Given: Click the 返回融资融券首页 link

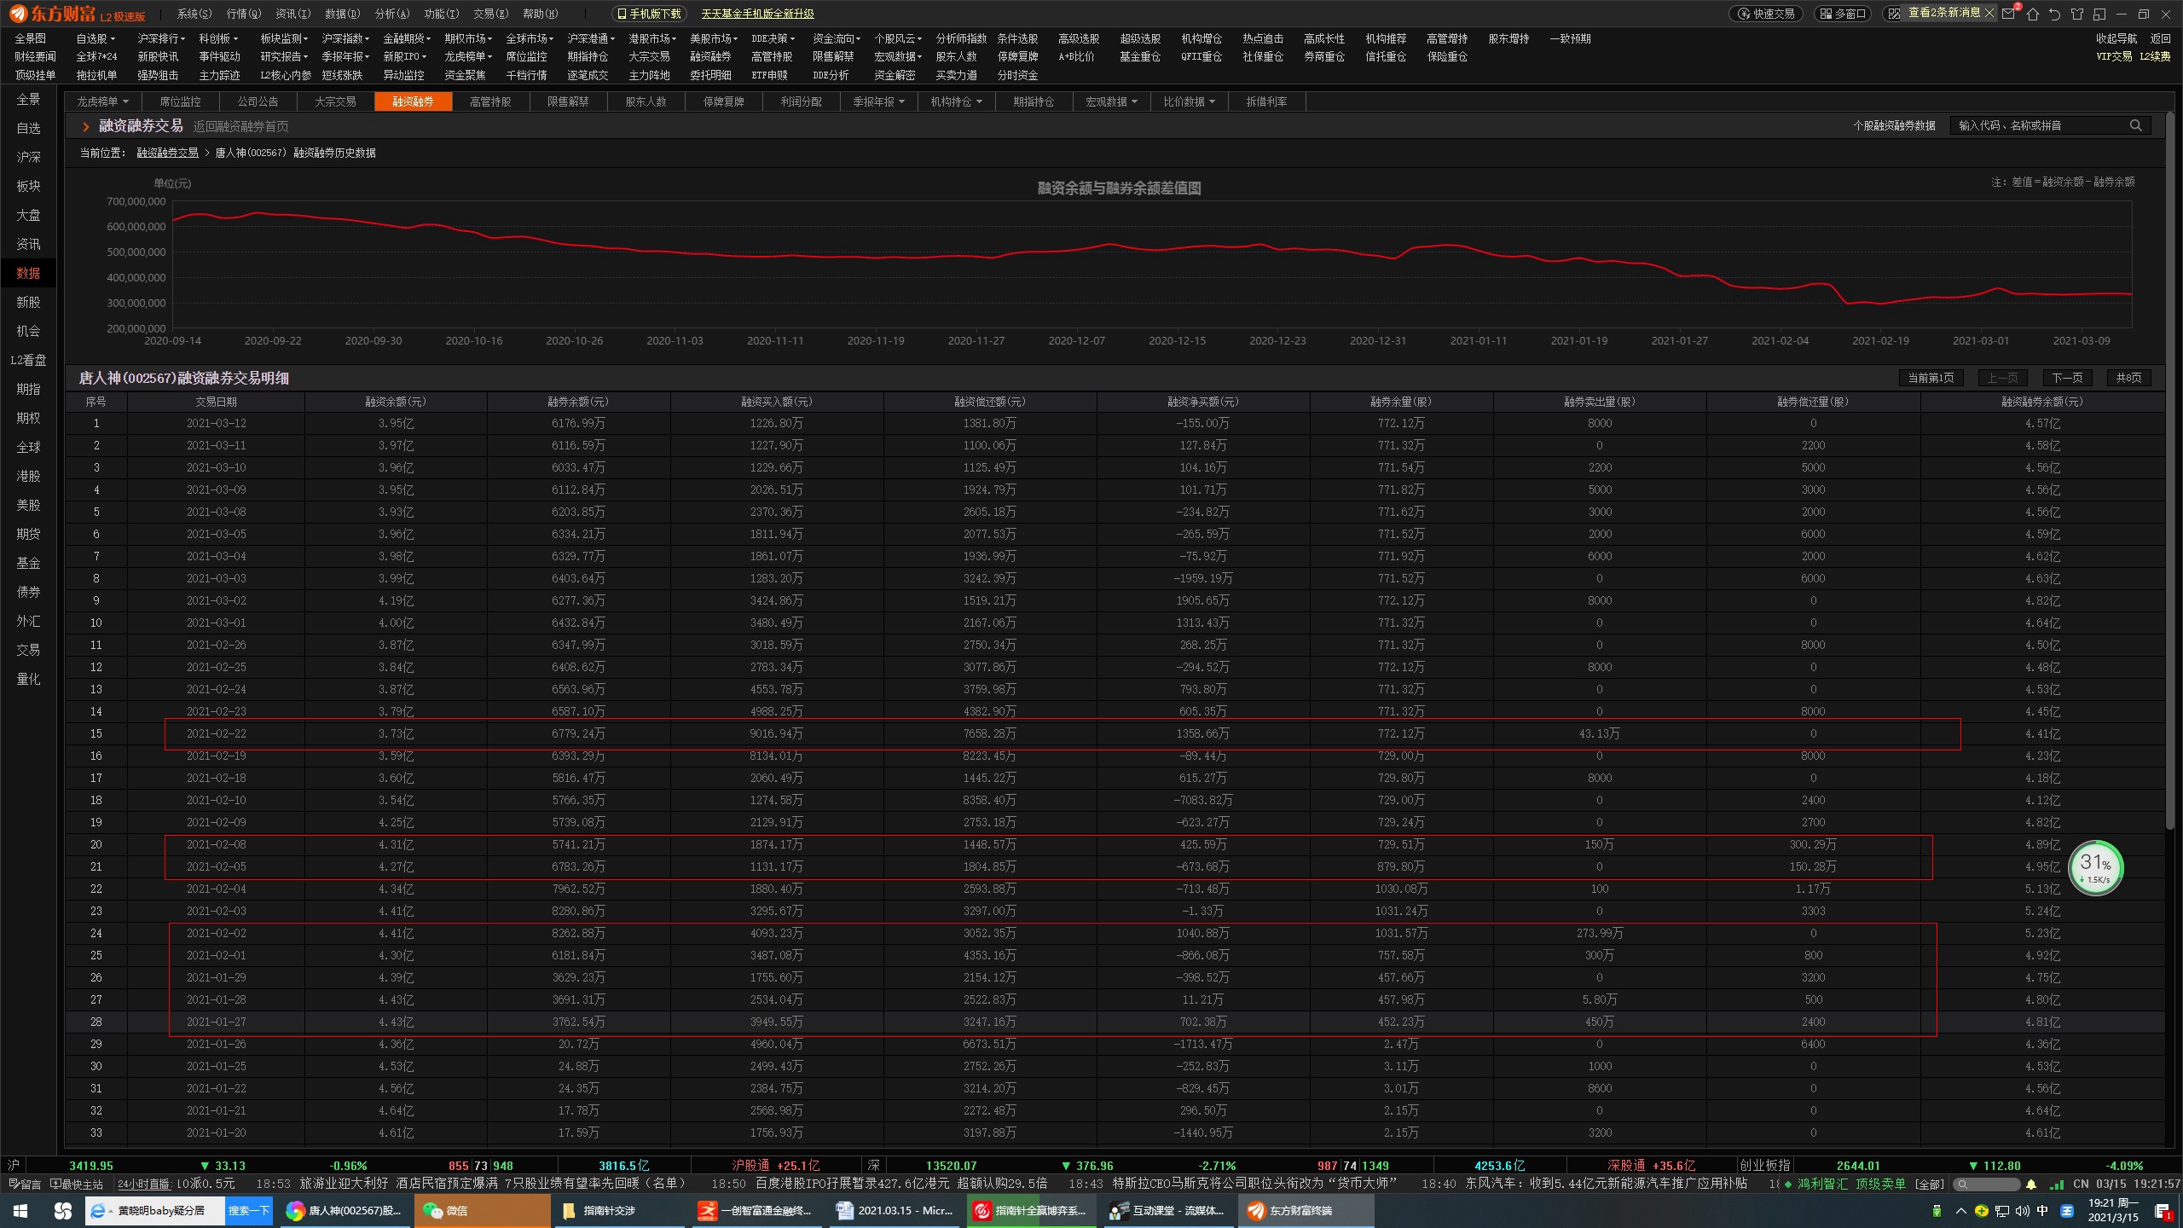Looking at the screenshot, I should (240, 126).
